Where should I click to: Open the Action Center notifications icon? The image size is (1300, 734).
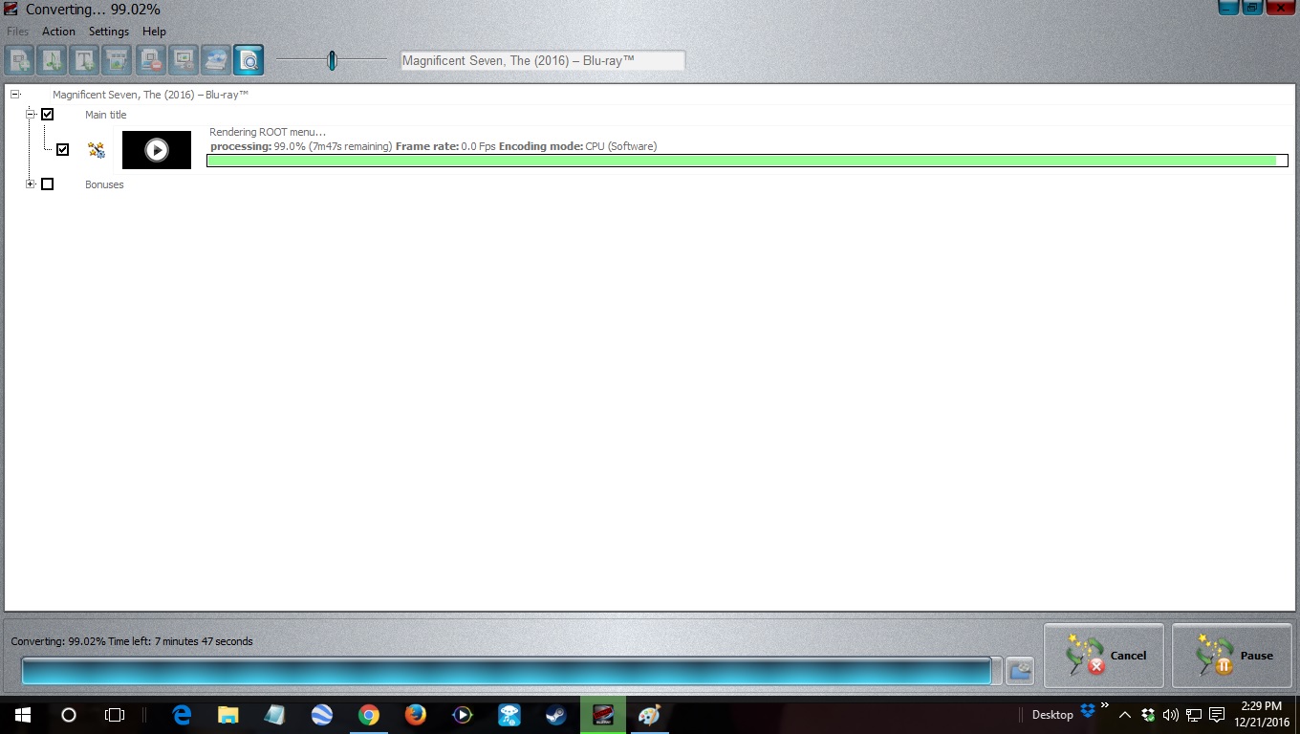tap(1217, 715)
